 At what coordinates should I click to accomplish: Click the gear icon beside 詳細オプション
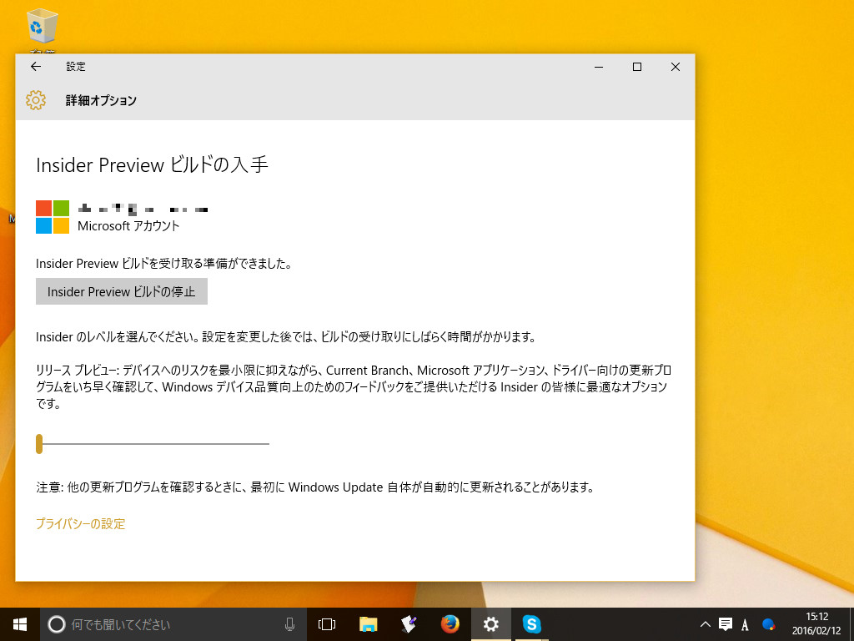[35, 100]
